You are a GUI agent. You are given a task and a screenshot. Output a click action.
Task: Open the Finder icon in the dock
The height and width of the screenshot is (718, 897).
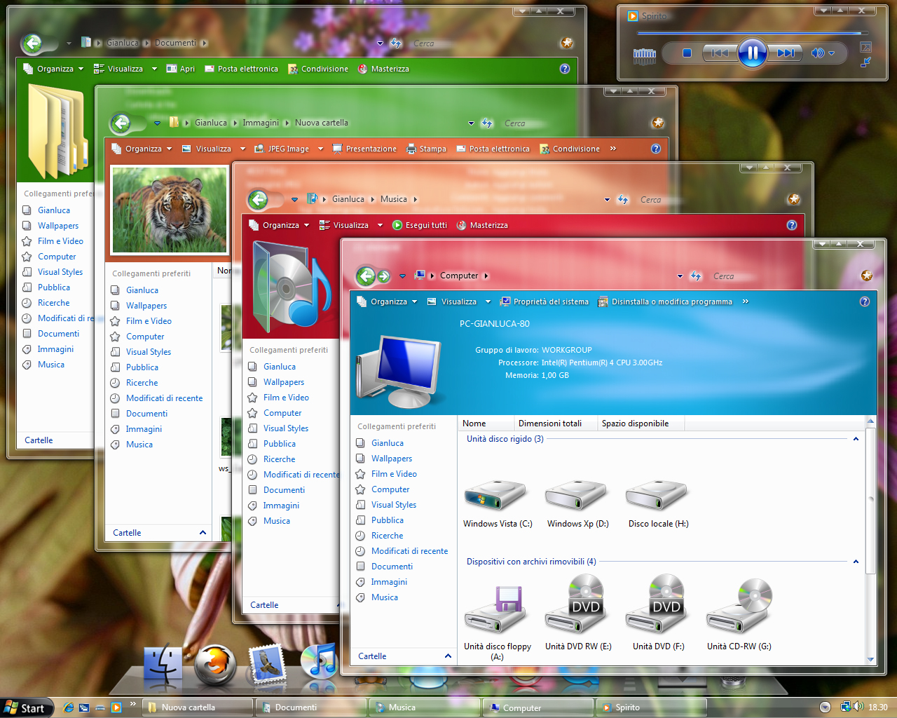pos(163,664)
